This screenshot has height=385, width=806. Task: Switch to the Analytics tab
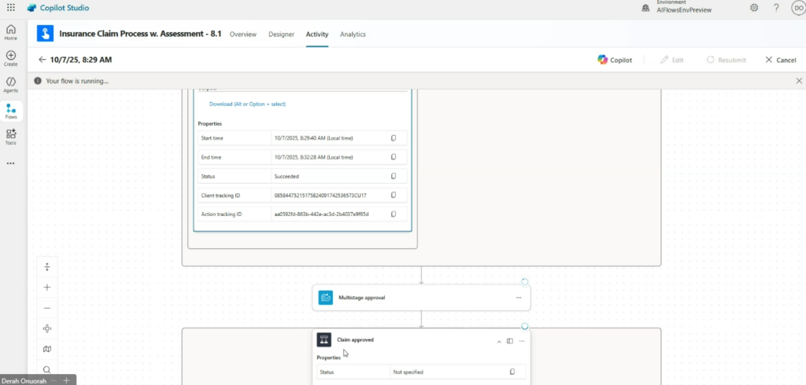(353, 35)
